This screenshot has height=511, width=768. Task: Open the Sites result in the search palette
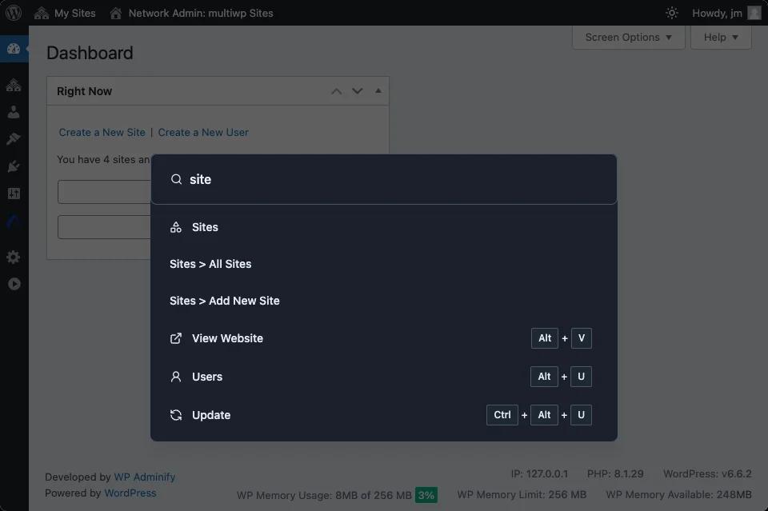[x=204, y=227]
